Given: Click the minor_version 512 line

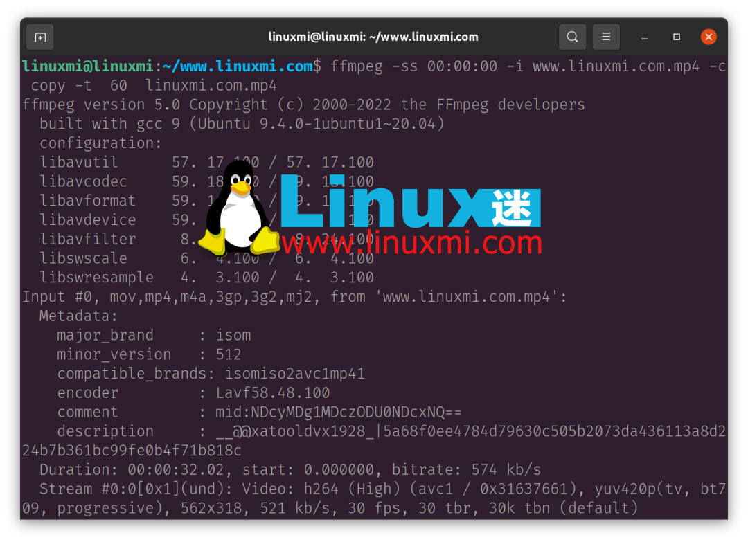Looking at the screenshot, I should pos(150,354).
